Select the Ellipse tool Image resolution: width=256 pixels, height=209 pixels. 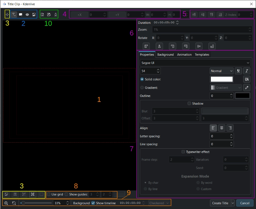pos(27,14)
